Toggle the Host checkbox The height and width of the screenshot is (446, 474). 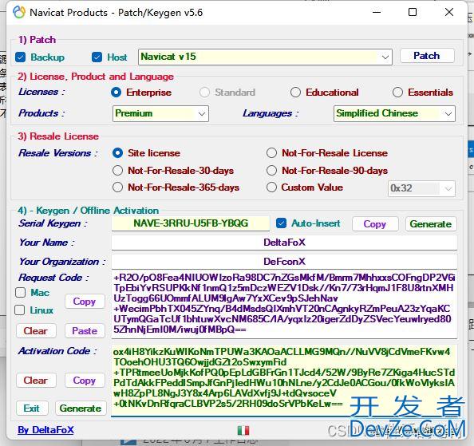(x=97, y=57)
